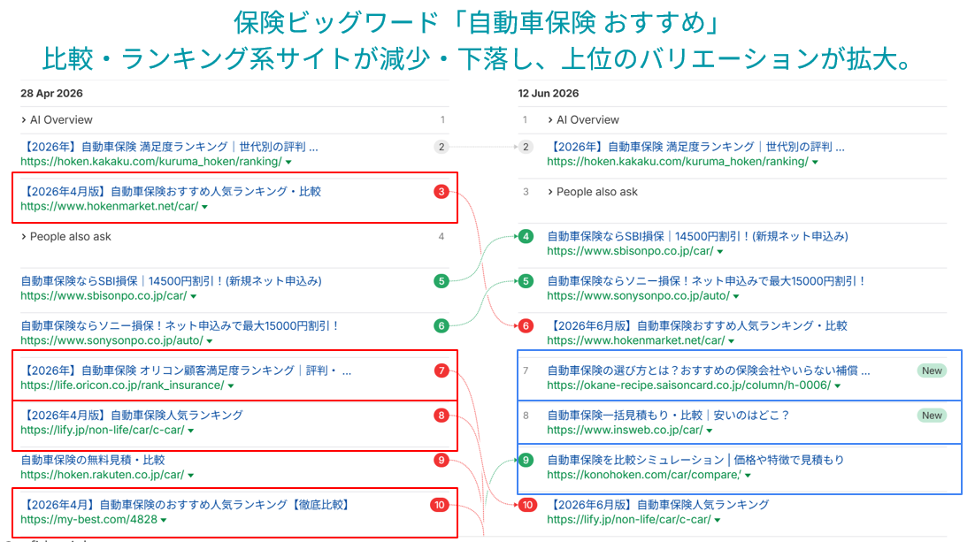Click green position badge 4 beside SBI result, 12 Jun
Screen dimensions: 975x542
526,236
